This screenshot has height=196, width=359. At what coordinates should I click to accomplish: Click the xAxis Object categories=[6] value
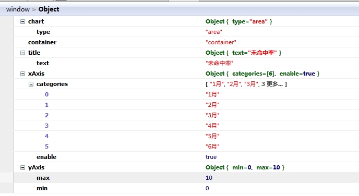(262, 73)
